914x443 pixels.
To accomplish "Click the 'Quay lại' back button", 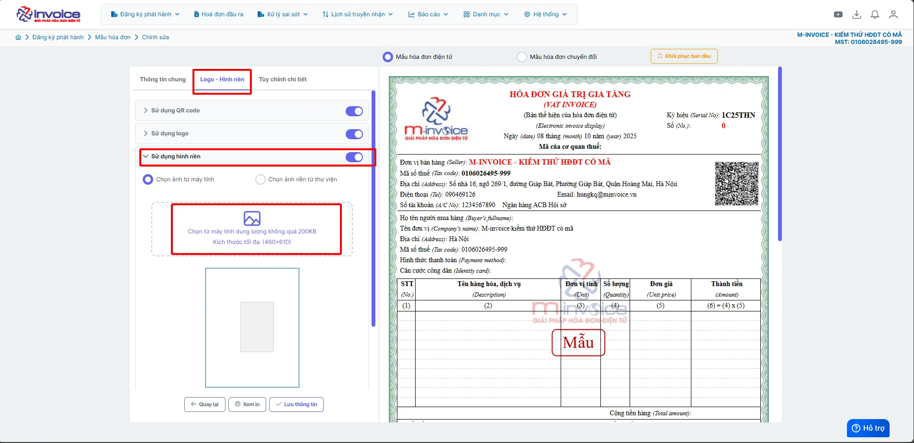I will click(205, 404).
